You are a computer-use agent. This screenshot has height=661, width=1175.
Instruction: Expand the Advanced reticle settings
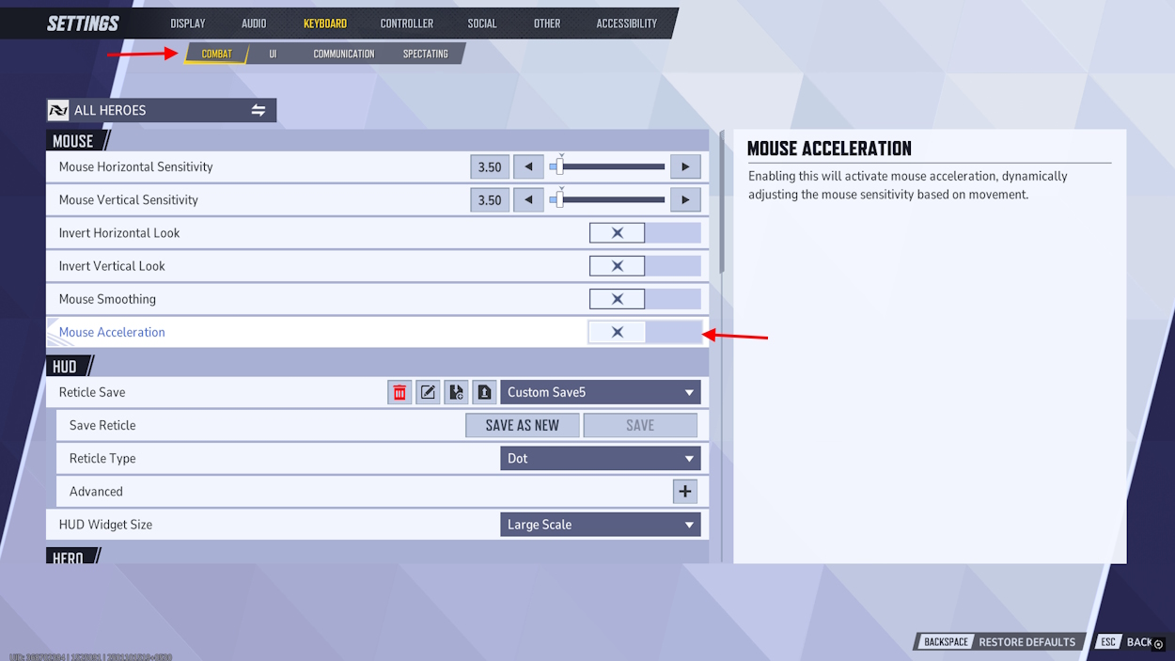684,491
